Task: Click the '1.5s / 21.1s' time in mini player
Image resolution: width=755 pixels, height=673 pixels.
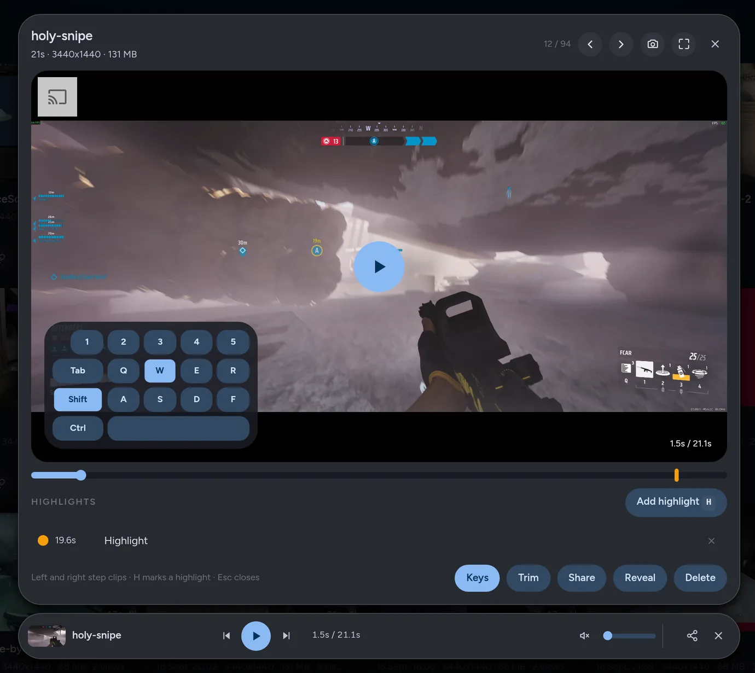Action: click(x=336, y=635)
